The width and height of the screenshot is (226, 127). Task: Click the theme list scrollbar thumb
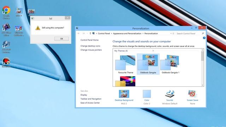202,56
